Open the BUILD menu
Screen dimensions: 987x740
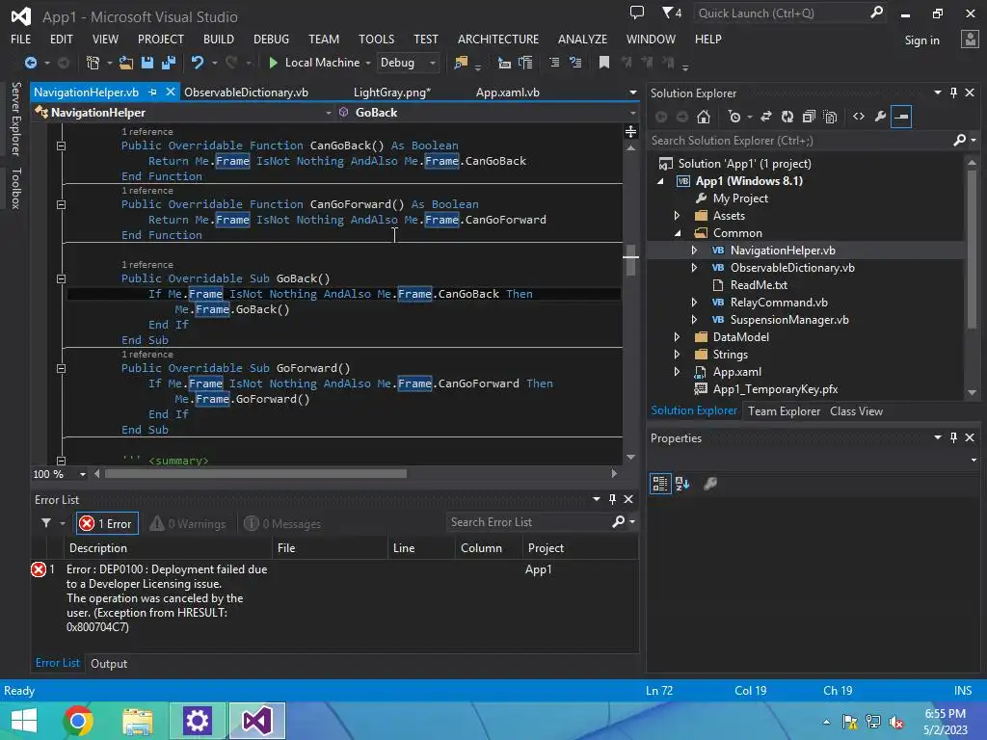(219, 39)
